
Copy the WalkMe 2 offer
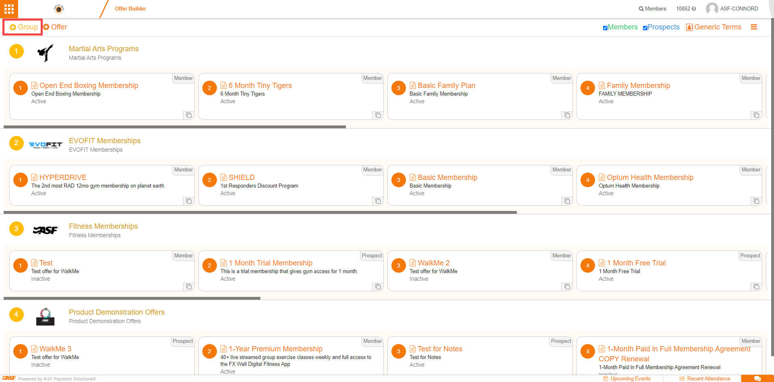point(567,286)
